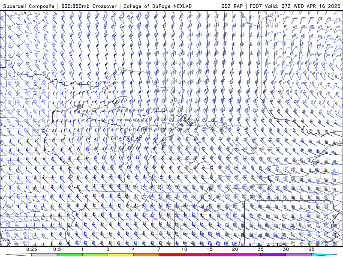Image resolution: width=343 pixels, height=257 pixels.
Task: Click the 35 color scale label
Action: [311, 249]
